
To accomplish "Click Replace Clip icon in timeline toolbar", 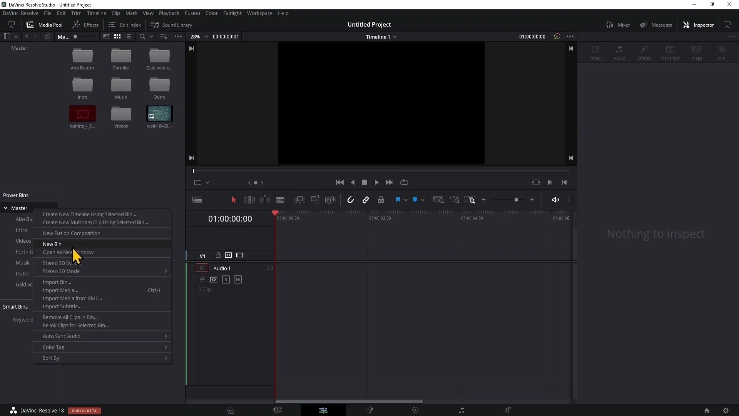I will click(x=331, y=200).
